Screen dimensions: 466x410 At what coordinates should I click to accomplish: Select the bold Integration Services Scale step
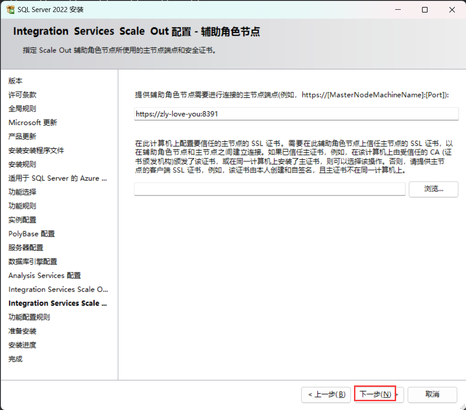point(58,303)
